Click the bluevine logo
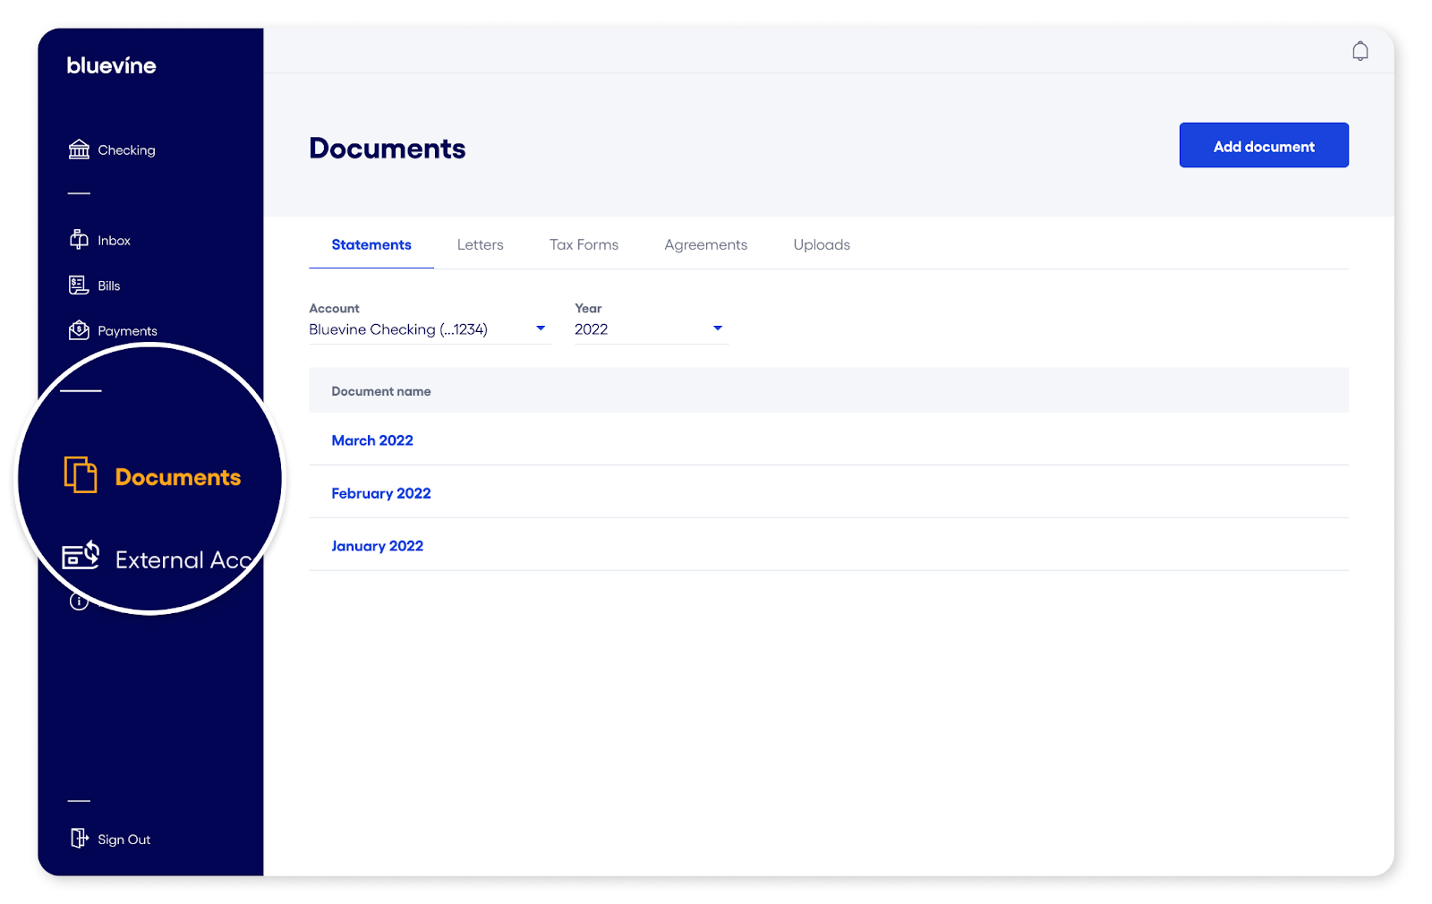 111,64
